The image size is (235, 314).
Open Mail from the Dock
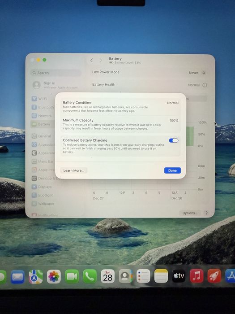pos(17,277)
